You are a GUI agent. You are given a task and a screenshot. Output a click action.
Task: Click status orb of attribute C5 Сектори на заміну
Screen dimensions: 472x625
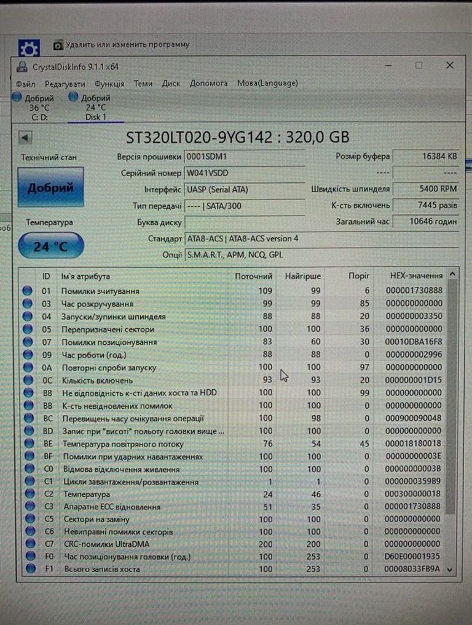pos(30,519)
